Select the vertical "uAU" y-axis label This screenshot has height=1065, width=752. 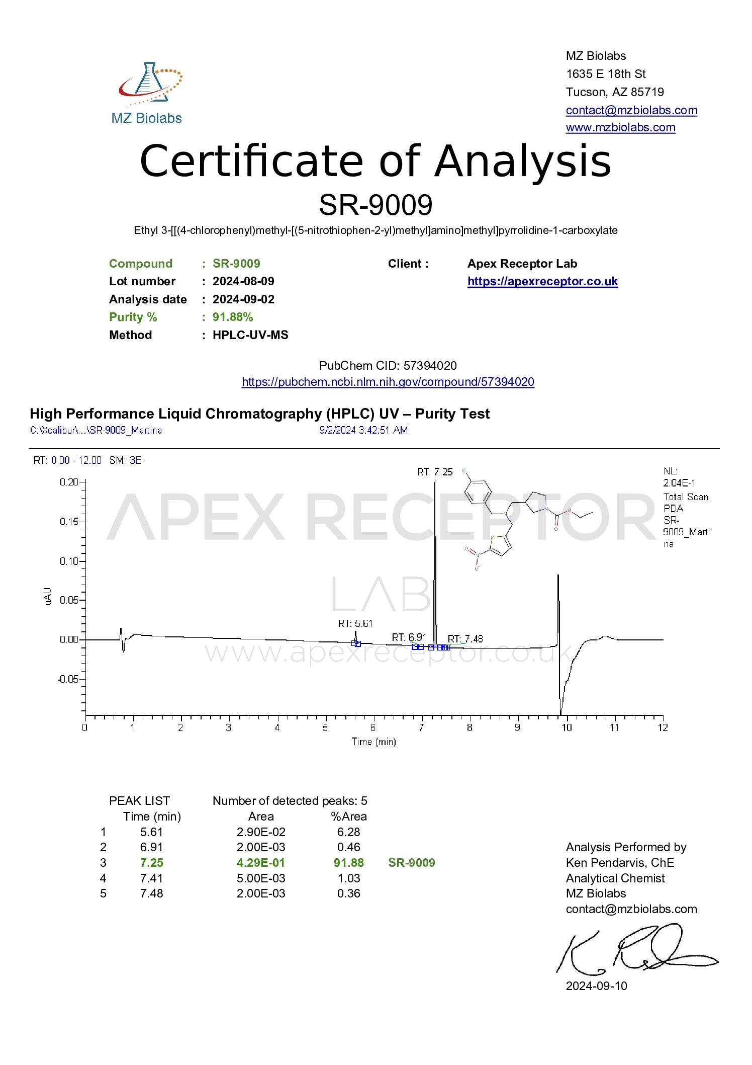[x=48, y=596]
